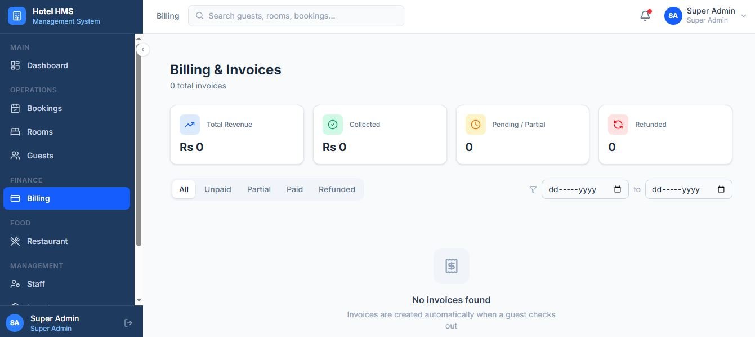Select the Paid filter tab
Image resolution: width=755 pixels, height=337 pixels.
[294, 189]
